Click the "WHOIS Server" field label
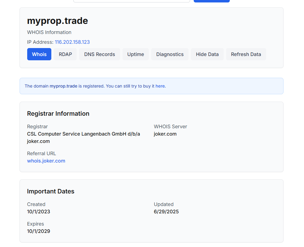 click(x=170, y=127)
